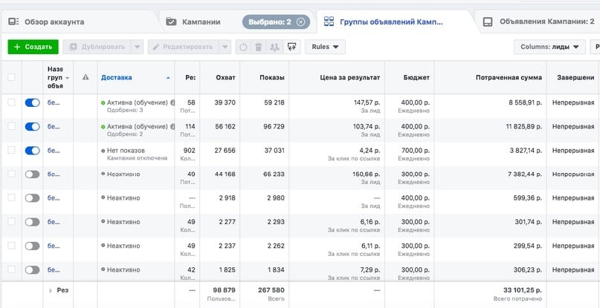Check the select-all checkbox in table header
600x308 pixels.
(11, 77)
